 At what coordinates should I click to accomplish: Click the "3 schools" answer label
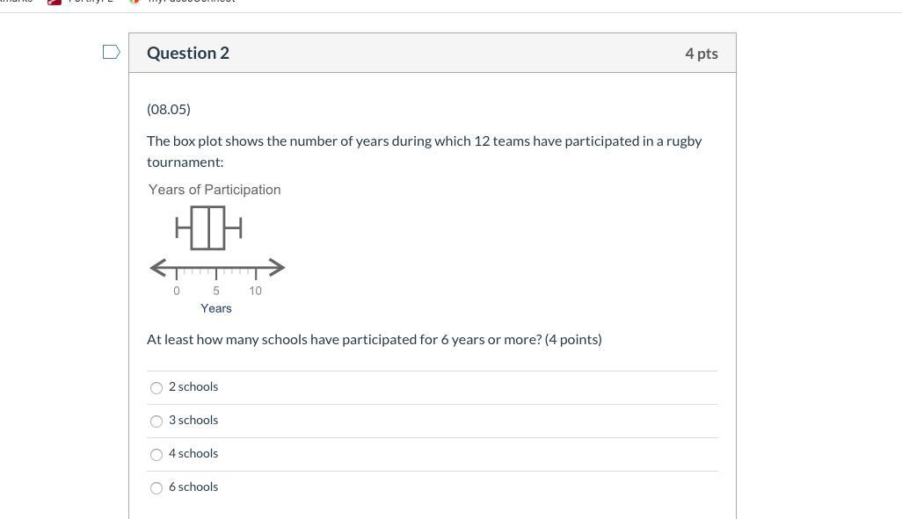[x=193, y=420]
